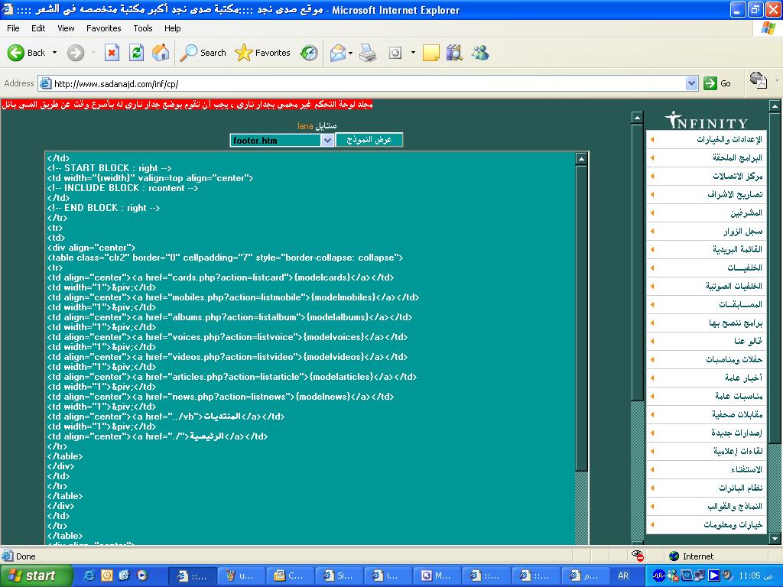
Task: Click the Mail envelope icon
Action: [337, 53]
